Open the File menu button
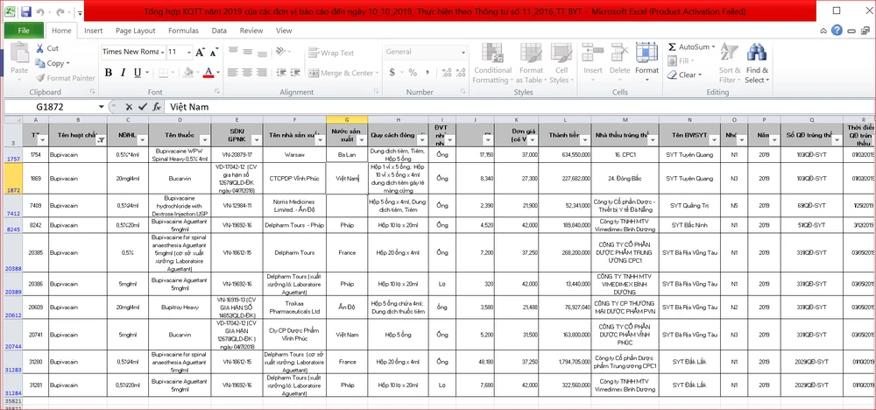This screenshot has height=410, width=876. pyautogui.click(x=23, y=30)
